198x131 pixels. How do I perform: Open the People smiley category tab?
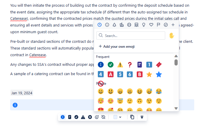click(x=107, y=25)
